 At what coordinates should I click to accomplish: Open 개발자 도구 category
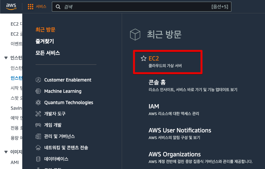click(x=55, y=114)
